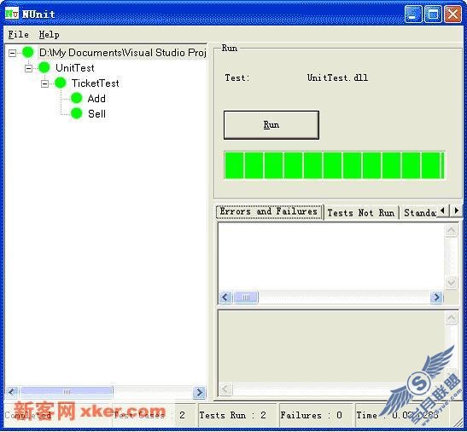Click the errors list's horizontal scrollbar left arrow
The width and height of the screenshot is (467, 432).
click(225, 297)
